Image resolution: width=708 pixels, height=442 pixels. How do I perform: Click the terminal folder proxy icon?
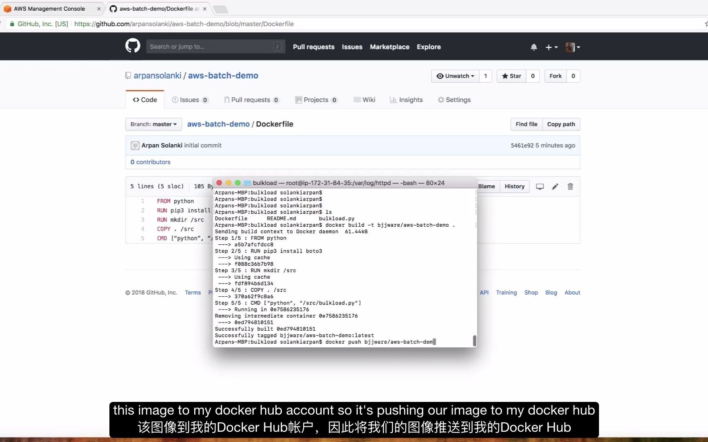247,183
